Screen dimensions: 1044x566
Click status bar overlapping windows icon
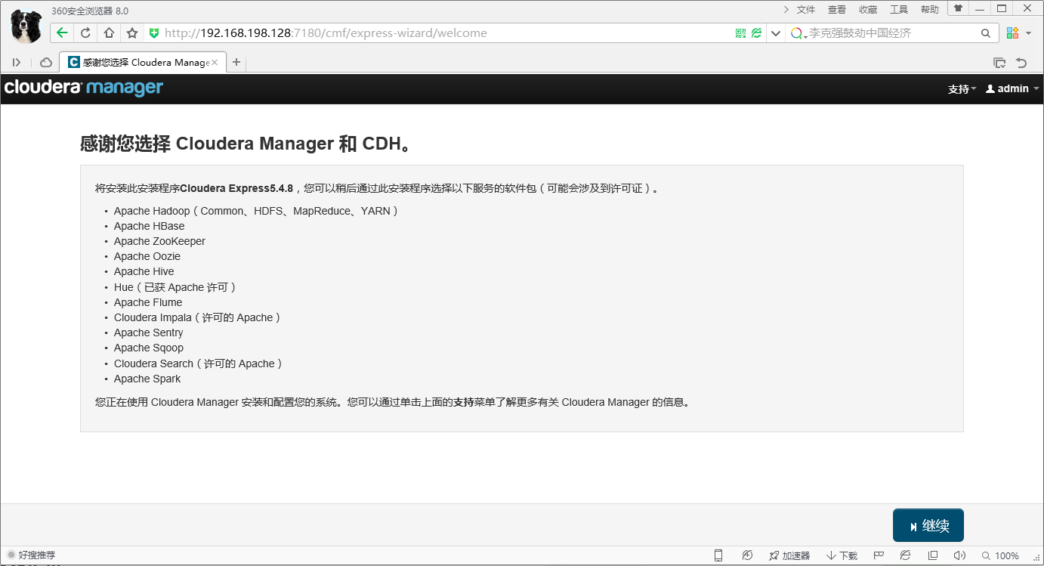933,555
